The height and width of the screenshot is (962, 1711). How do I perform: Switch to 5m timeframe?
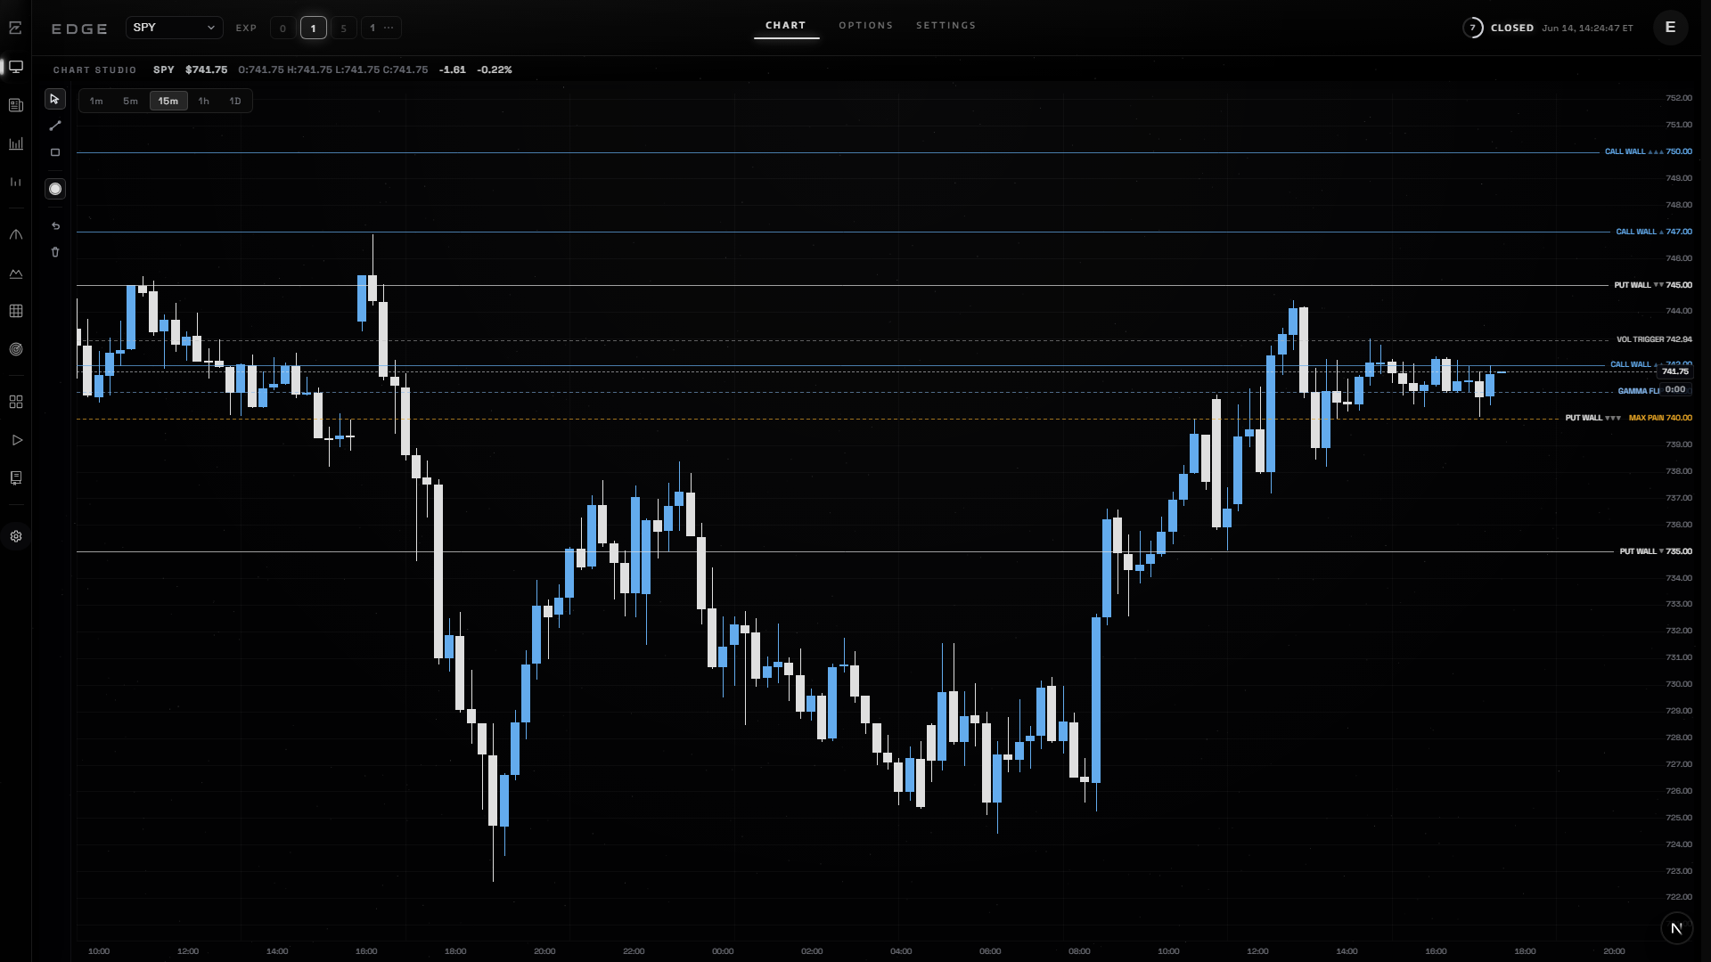coord(130,101)
